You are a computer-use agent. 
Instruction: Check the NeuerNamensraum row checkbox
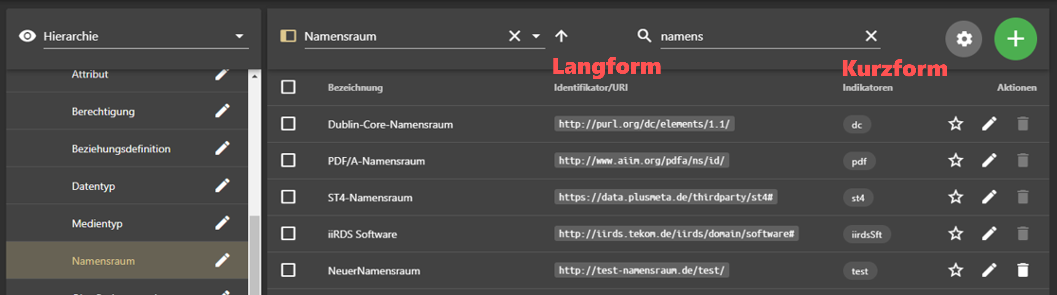[x=288, y=270]
